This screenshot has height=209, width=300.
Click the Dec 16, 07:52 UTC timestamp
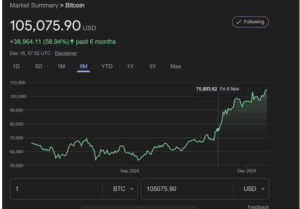(x=30, y=53)
